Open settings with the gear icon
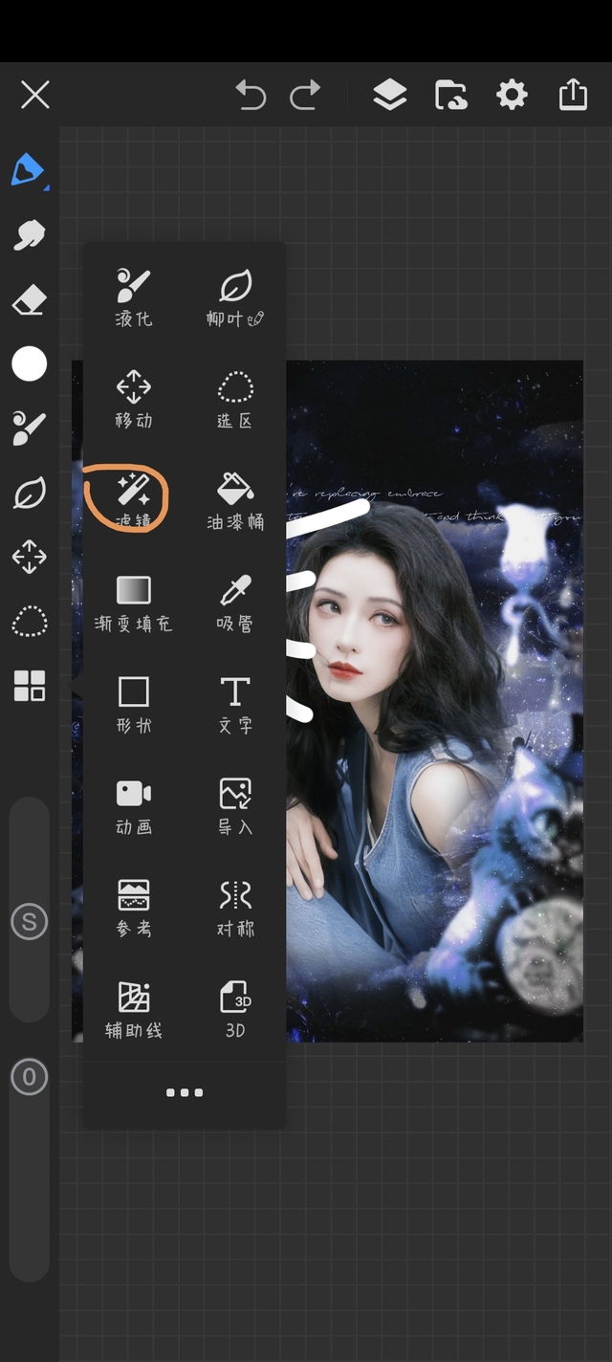Viewport: 612px width, 1362px height. [x=512, y=95]
